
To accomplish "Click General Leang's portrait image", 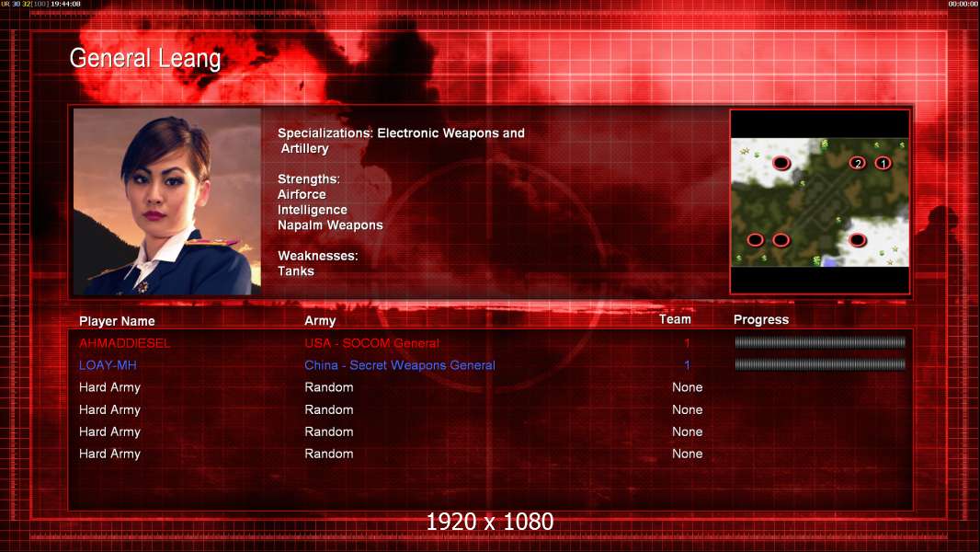I will (x=167, y=201).
